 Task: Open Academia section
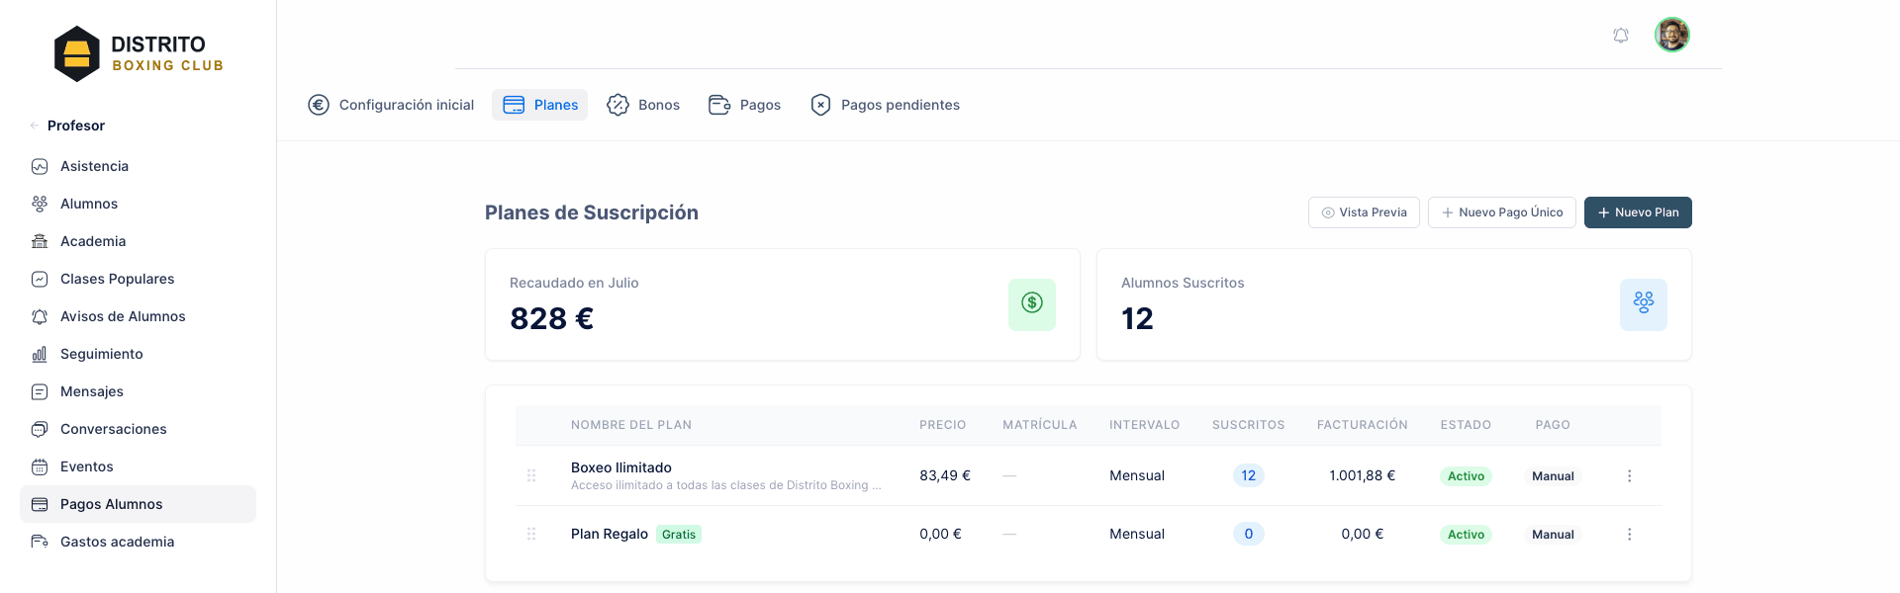click(x=138, y=241)
